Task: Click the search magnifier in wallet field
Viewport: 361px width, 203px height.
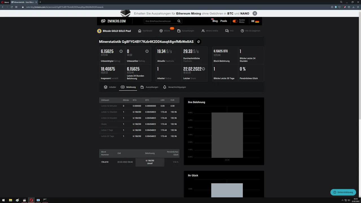Action: [x=179, y=21]
